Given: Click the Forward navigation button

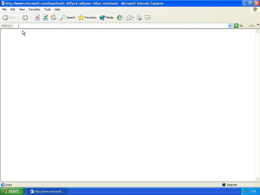Looking at the screenshot, I should [25, 18].
